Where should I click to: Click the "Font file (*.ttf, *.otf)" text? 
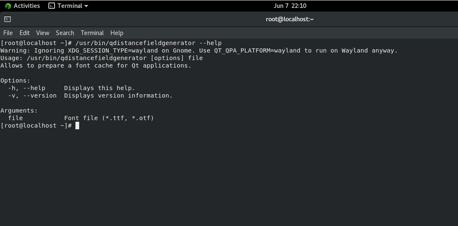[109, 118]
